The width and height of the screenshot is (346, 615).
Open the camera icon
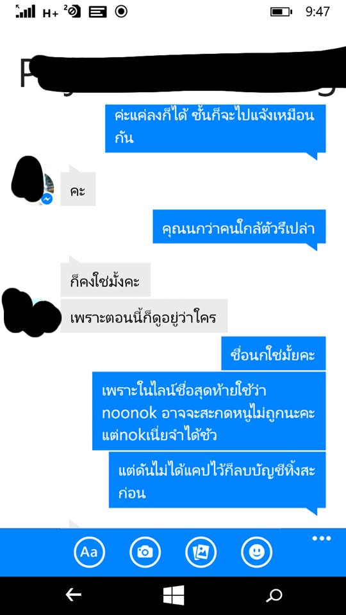point(145,552)
